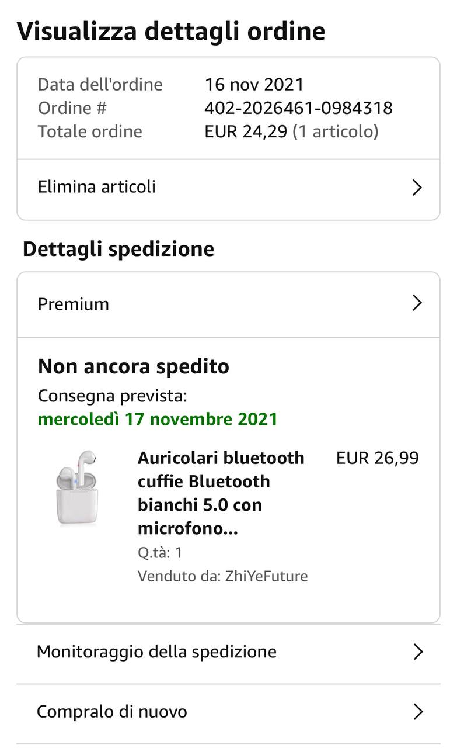This screenshot has width=457, height=748.
Task: Open the Elimina articoli option
Action: tap(97, 187)
